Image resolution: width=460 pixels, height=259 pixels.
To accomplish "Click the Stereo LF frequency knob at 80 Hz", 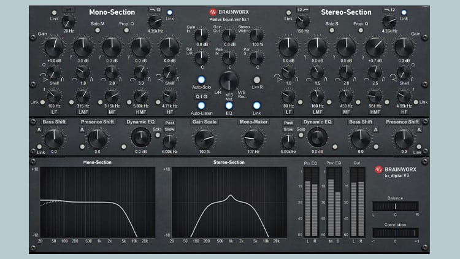I will 288,96.
